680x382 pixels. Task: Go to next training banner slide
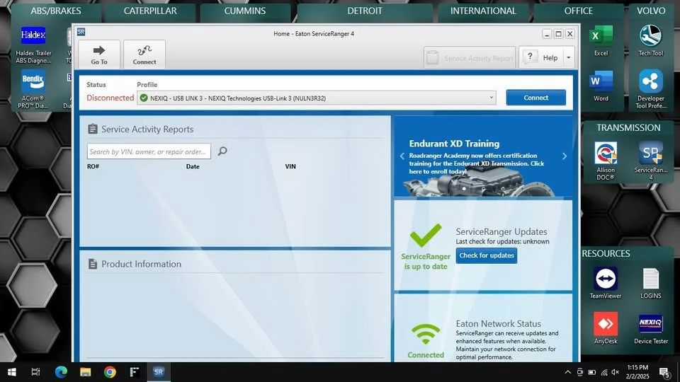[x=565, y=156]
